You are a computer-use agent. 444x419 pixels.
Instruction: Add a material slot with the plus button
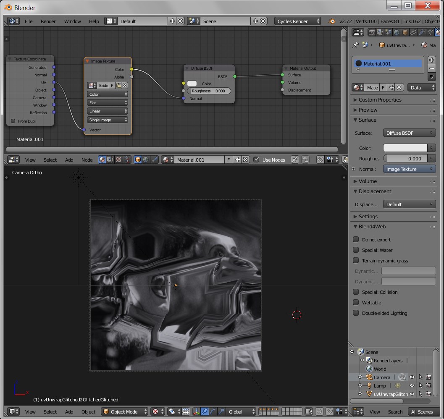(x=431, y=60)
